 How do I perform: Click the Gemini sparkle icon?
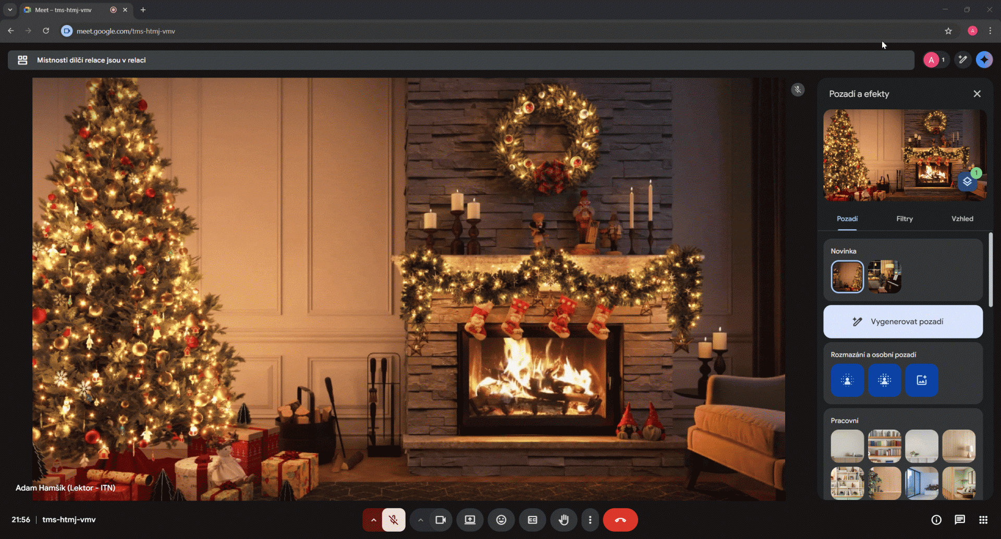click(984, 60)
